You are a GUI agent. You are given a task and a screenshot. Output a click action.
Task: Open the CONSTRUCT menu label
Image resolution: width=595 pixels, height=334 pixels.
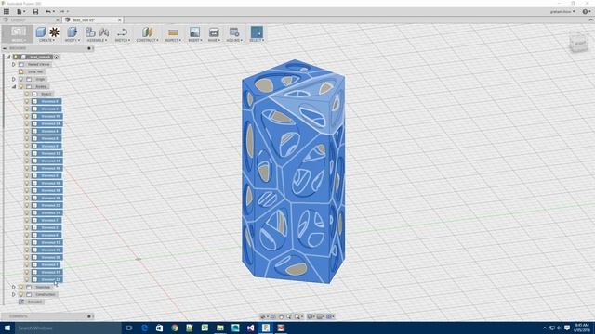pyautogui.click(x=147, y=40)
